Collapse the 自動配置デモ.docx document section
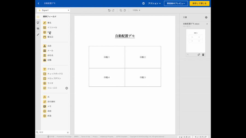The image size is (246, 138). pos(207,24)
